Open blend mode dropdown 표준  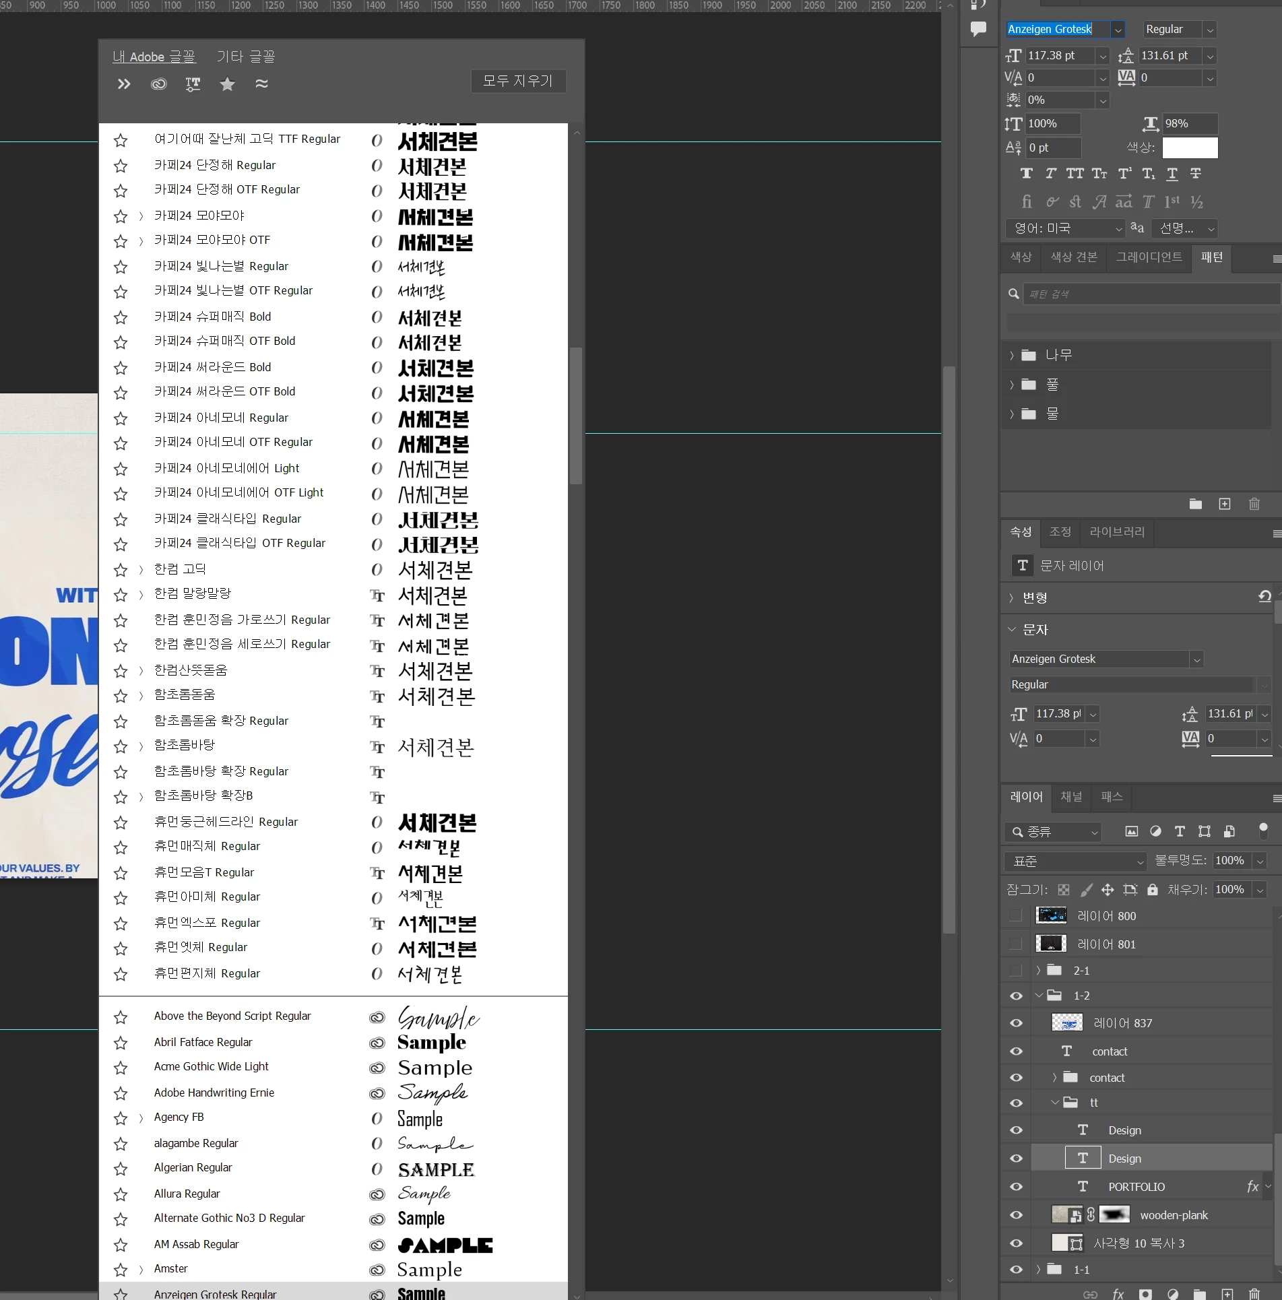point(1075,861)
